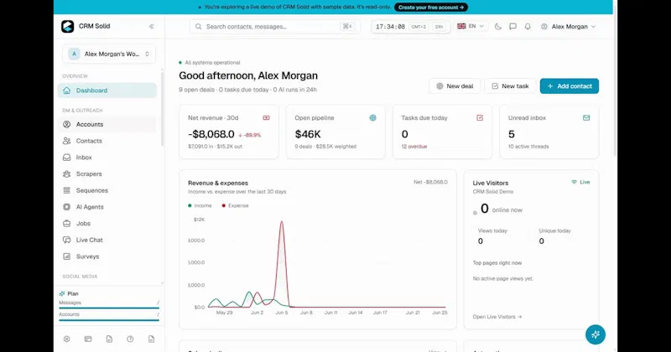Click the CRM Solid logo icon
The width and height of the screenshot is (671, 352).
67,27
